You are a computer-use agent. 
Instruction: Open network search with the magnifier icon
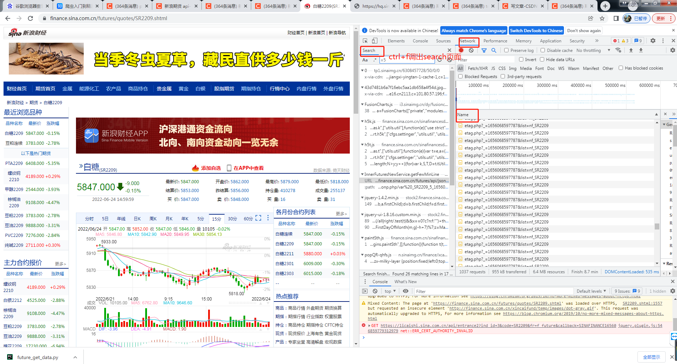click(x=494, y=50)
